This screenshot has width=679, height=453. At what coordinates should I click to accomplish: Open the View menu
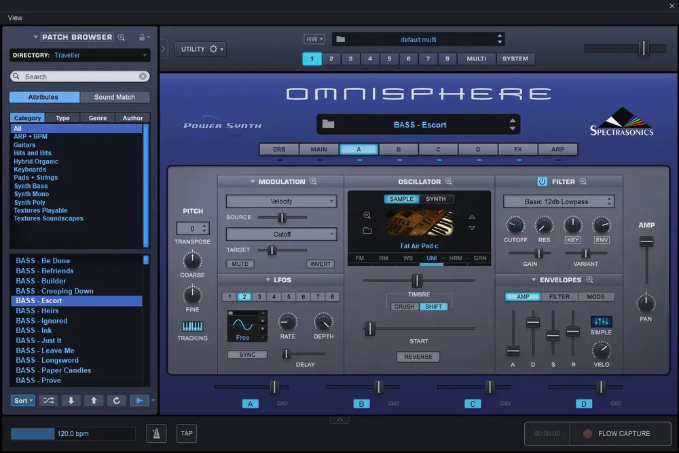[x=15, y=18]
